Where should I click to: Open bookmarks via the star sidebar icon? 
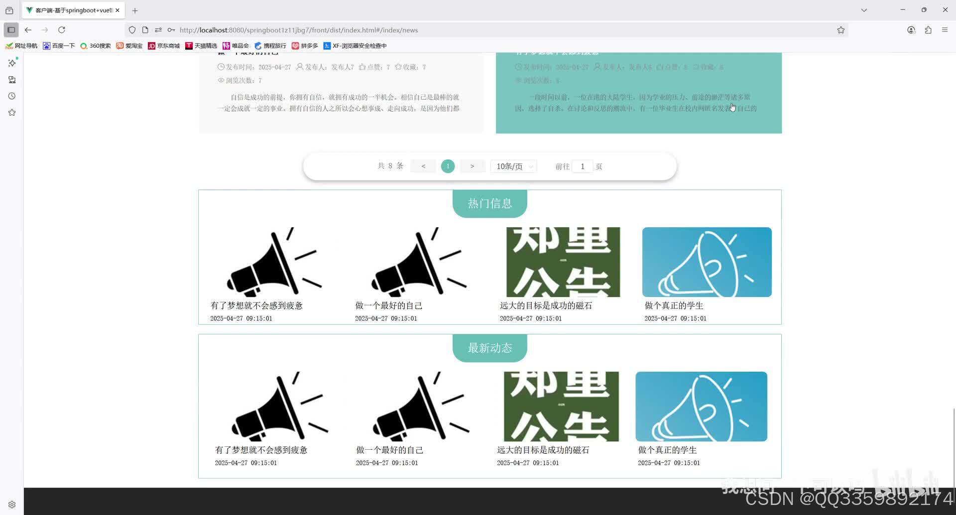click(11, 112)
